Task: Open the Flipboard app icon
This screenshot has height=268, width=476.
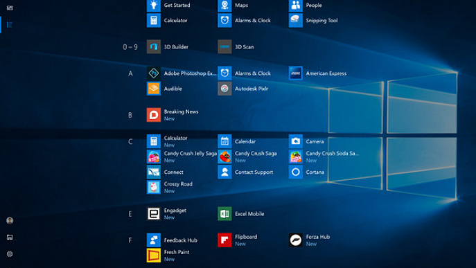Action: point(224,240)
